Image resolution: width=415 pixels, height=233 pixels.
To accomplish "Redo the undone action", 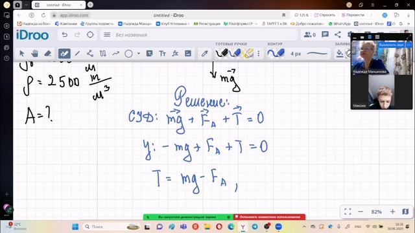I will 77,35.
